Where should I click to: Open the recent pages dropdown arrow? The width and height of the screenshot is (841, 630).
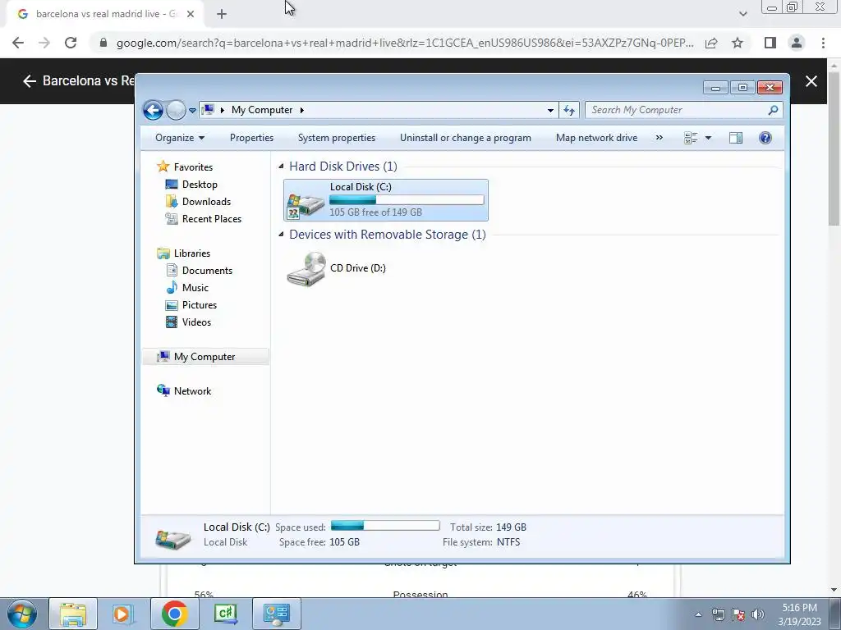coord(192,111)
